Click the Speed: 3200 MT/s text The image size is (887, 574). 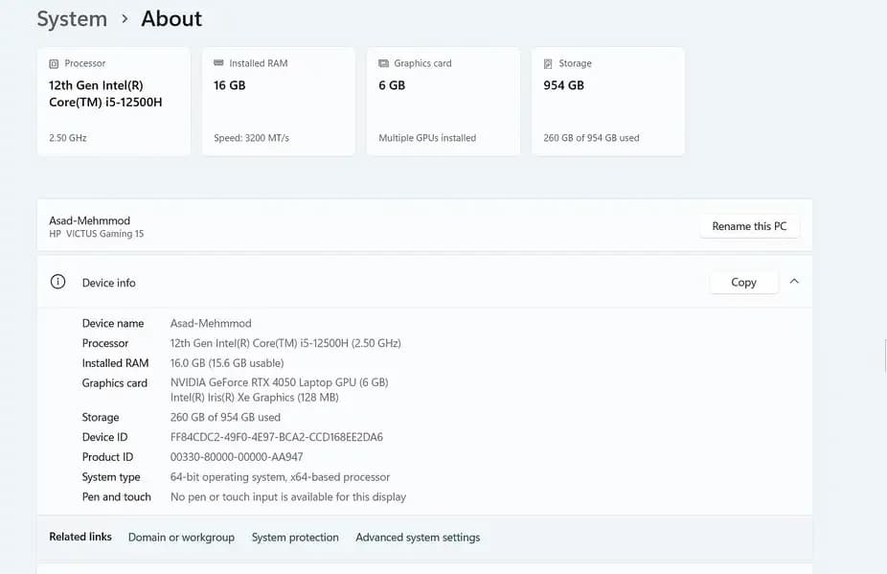coord(251,138)
